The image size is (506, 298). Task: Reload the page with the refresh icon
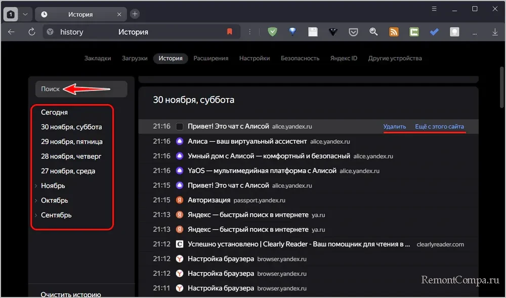(x=31, y=32)
